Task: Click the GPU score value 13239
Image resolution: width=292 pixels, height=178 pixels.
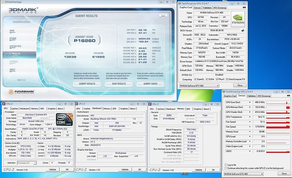Action: tap(70, 57)
